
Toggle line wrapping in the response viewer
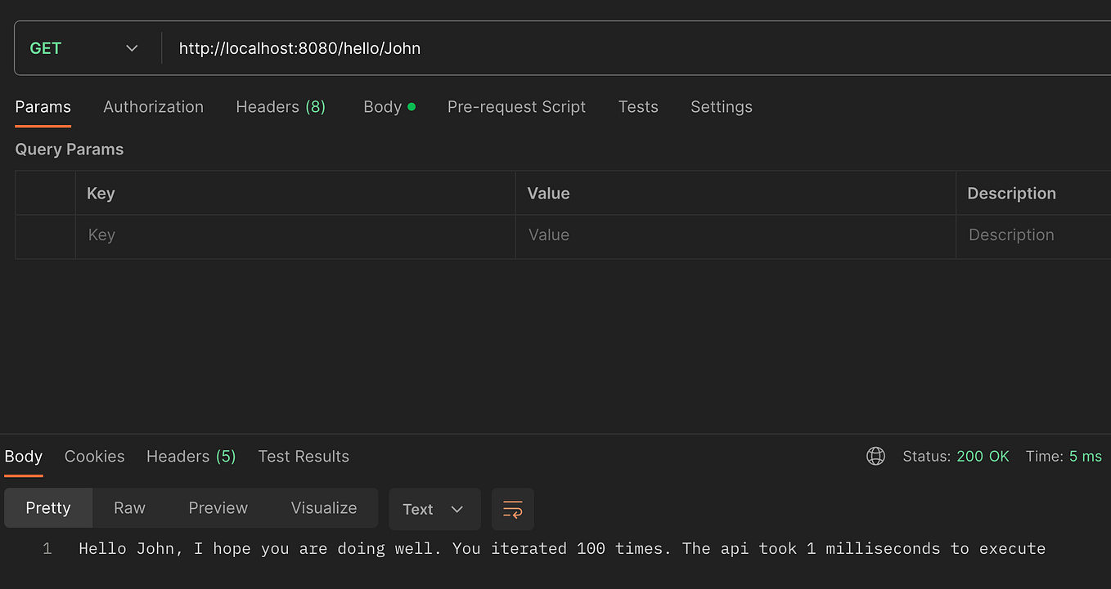tap(513, 508)
